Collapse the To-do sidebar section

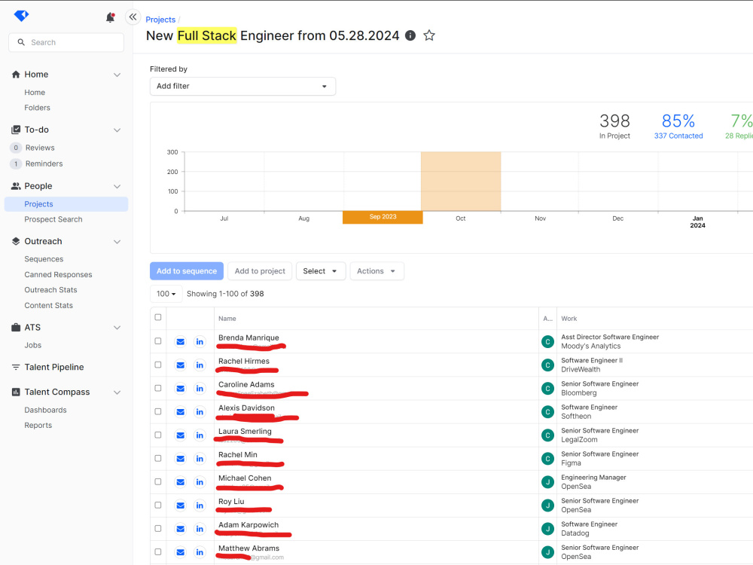tap(117, 130)
